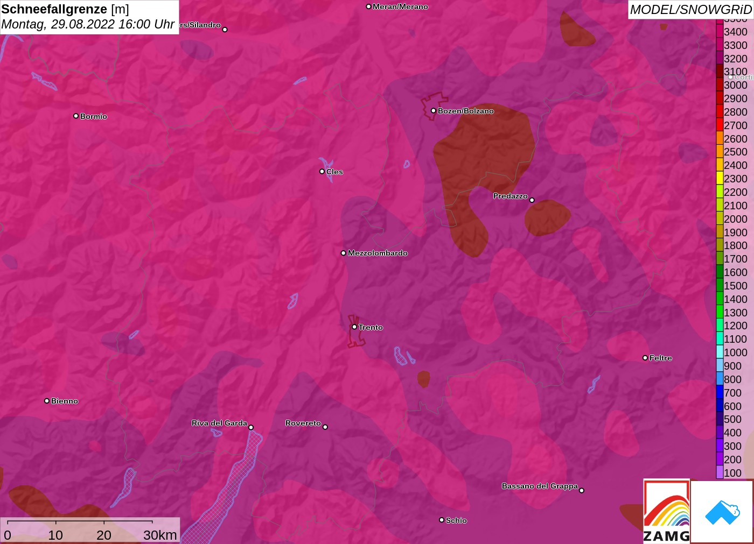Click the date Montag, 29.08.2022 16:00 Uhr
The width and height of the screenshot is (754, 544).
[88, 24]
